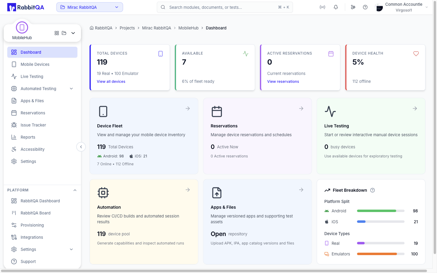This screenshot has height=273, width=437.
Task: Click RabbitQA home breadcrumb
Action: pyautogui.click(x=101, y=28)
